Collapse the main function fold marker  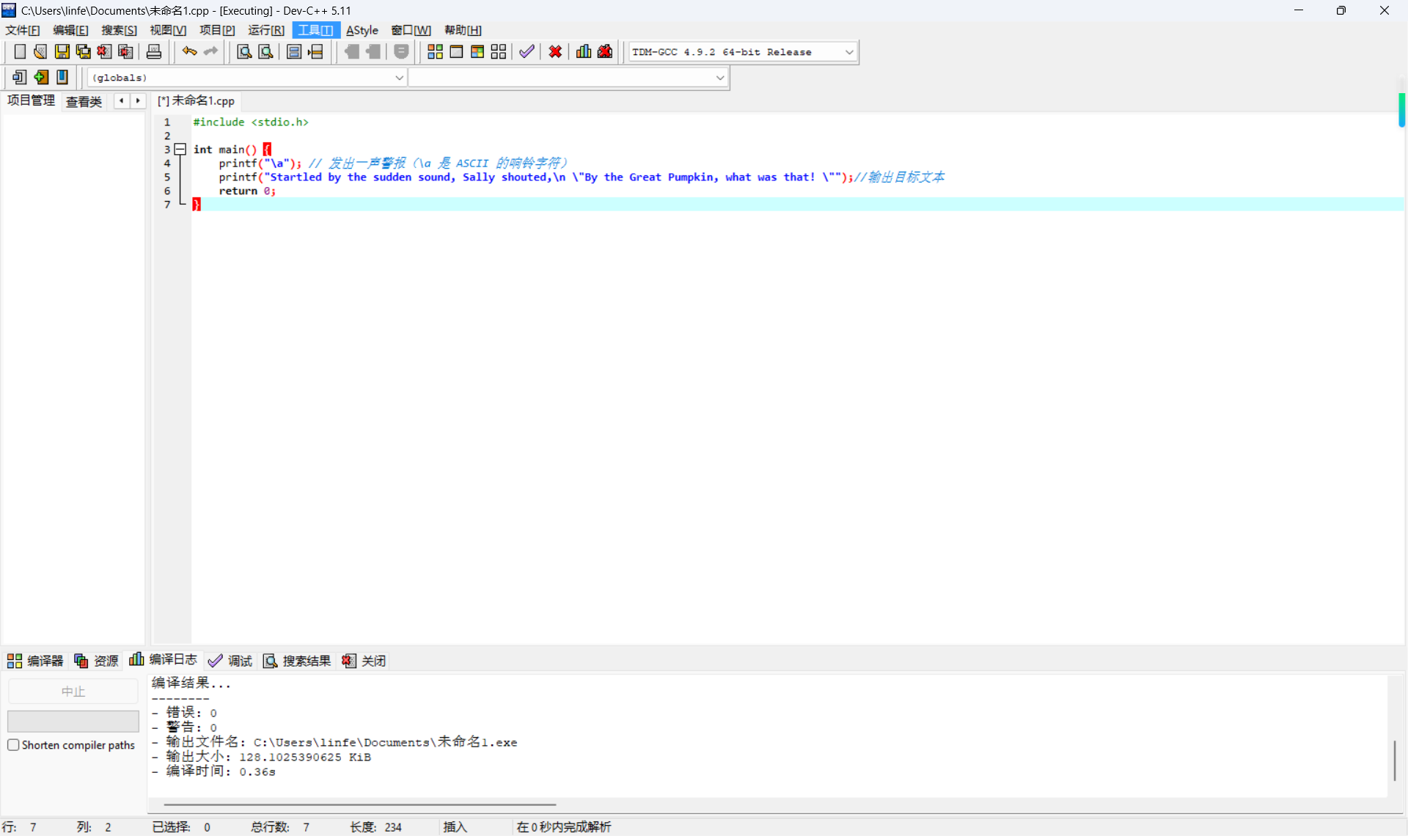(x=180, y=149)
